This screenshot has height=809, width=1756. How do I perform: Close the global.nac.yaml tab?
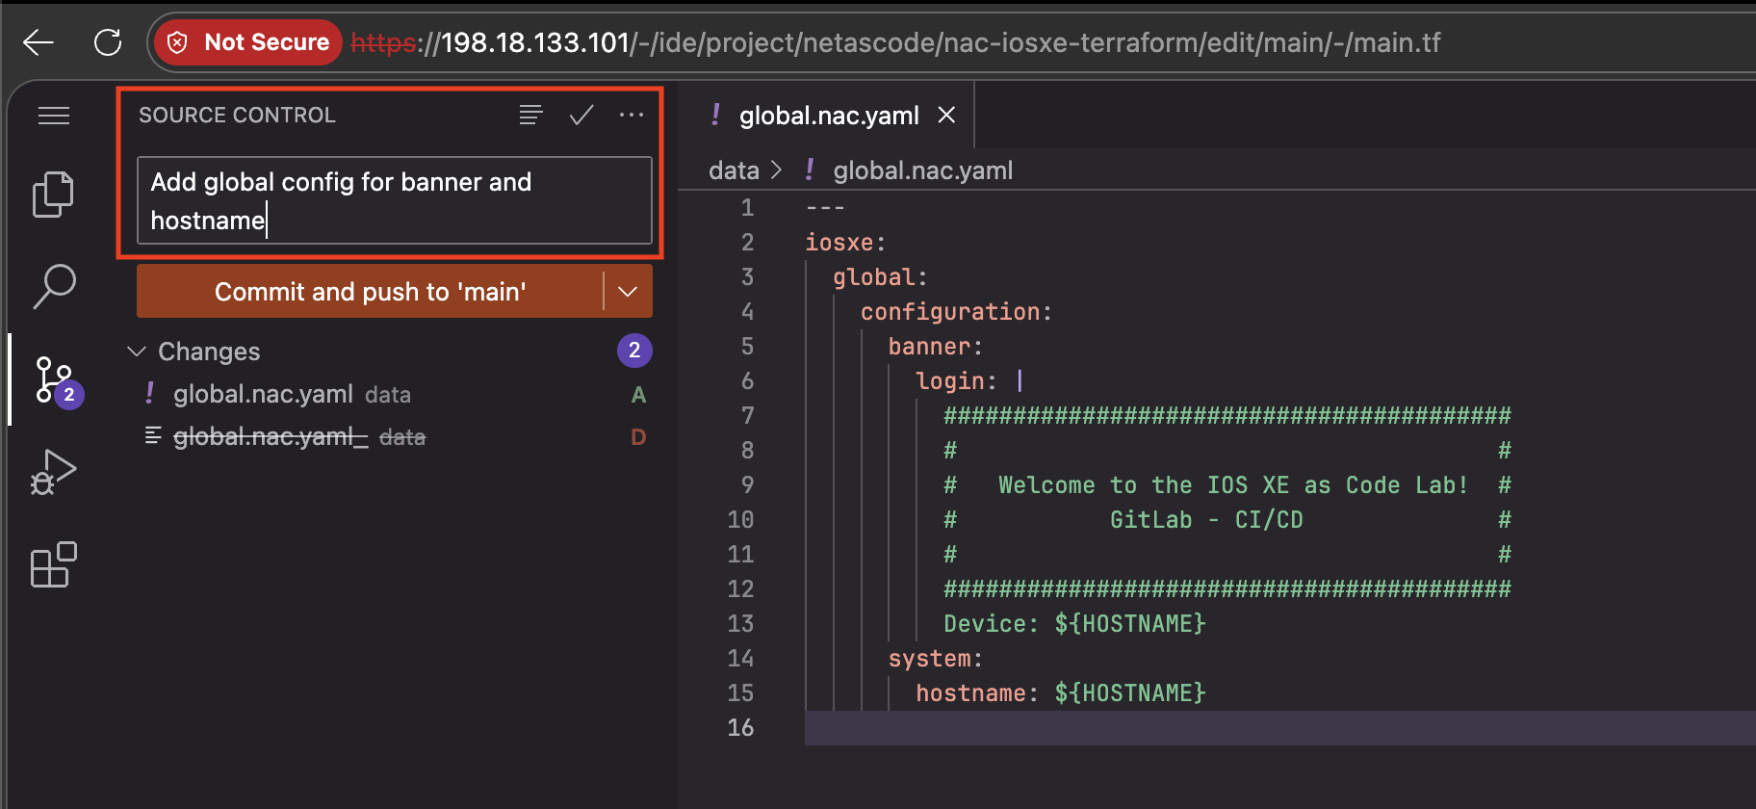click(946, 116)
